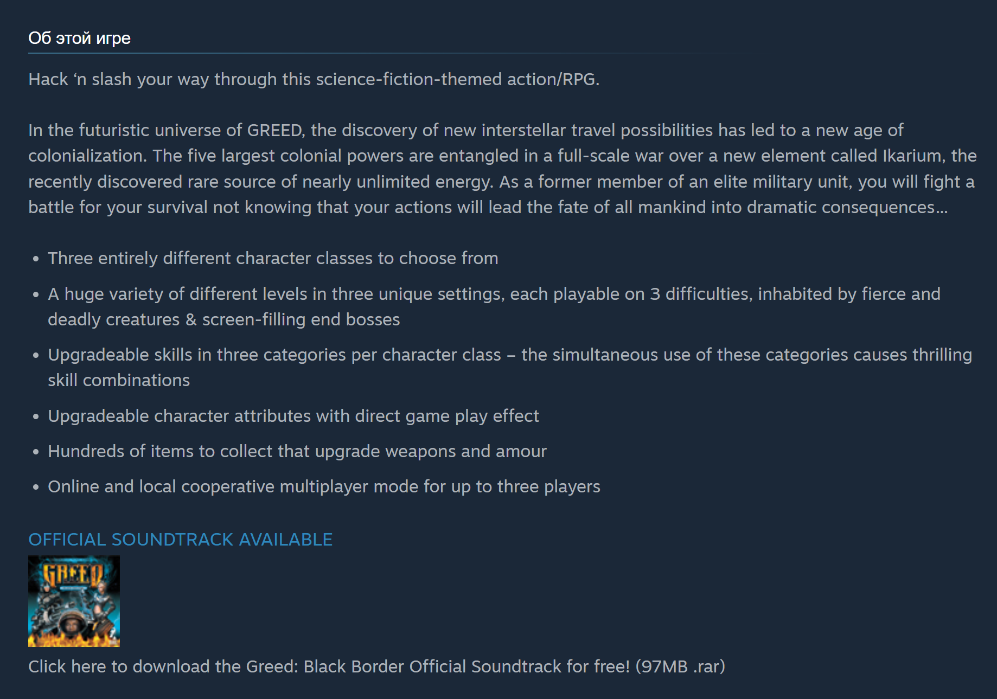997x699 pixels.
Task: Click the "Three entirely different character classes" bullet
Action: pyautogui.click(x=273, y=258)
